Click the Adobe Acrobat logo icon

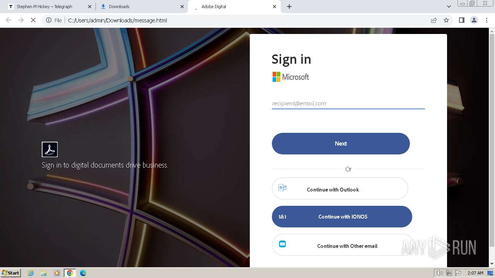point(49,149)
